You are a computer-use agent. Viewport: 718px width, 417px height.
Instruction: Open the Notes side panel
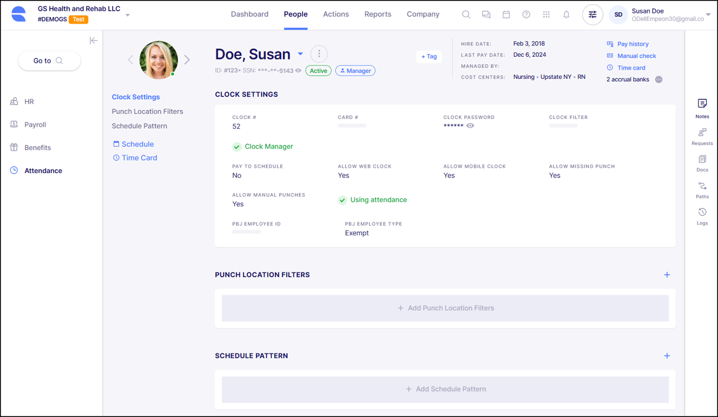tap(702, 108)
